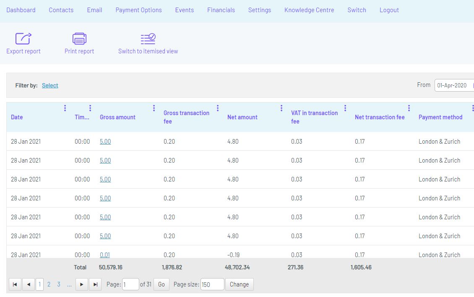Image resolution: width=474 pixels, height=297 pixels.
Task: Jump to last page of results
Action: (x=95, y=284)
